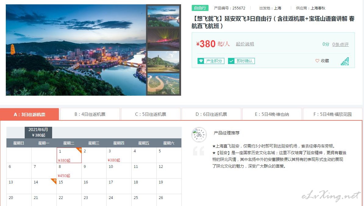Screen dimensions: 364x206
Task: Switch to tab C：5日往返机票
Action: coord(150,114)
